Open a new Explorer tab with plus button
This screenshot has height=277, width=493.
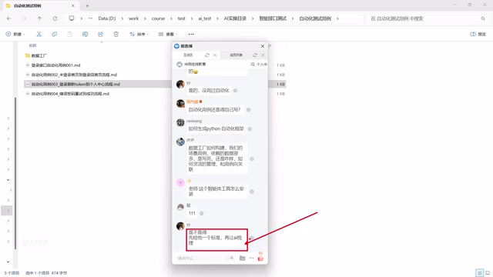click(87, 5)
